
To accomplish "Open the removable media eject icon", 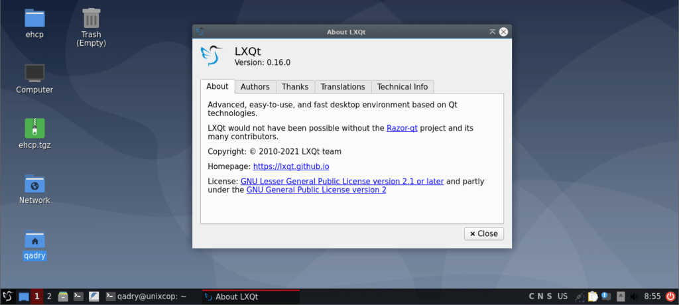I will [x=621, y=297].
